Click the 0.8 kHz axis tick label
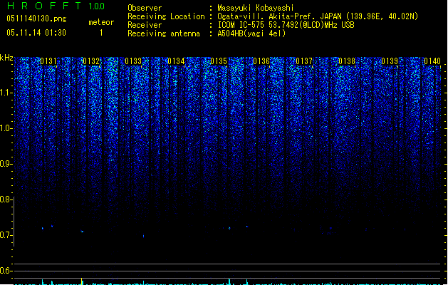This screenshot has height=285, width=448. pyautogui.click(x=6, y=199)
